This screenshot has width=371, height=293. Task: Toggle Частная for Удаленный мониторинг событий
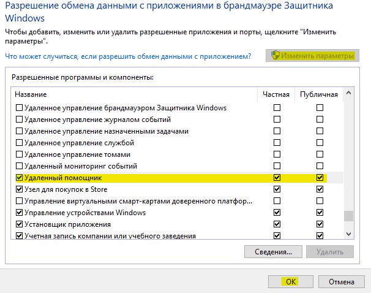pos(277,166)
